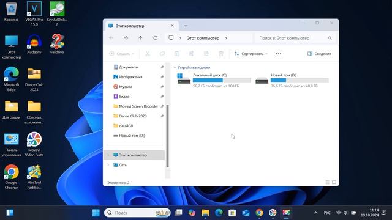Focus the Explorer search field

296,38
